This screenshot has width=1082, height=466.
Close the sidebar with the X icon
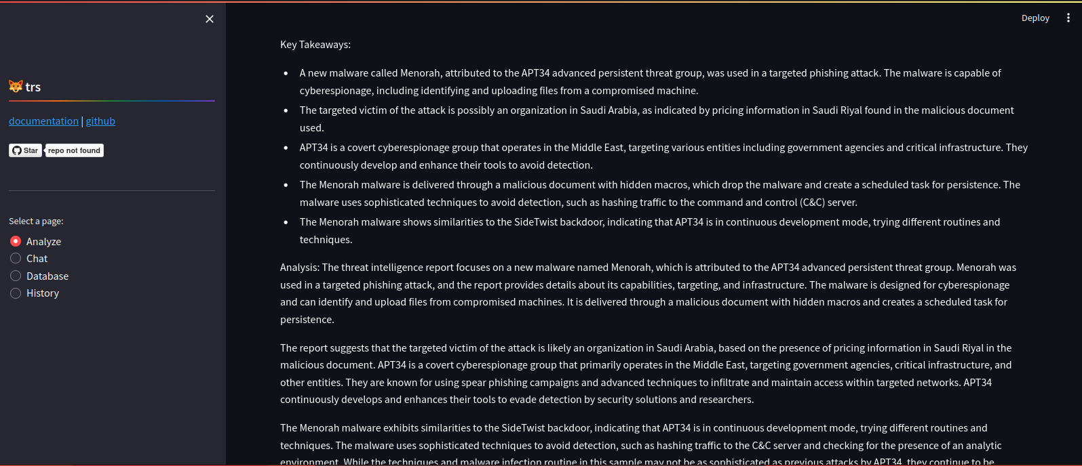coord(210,19)
